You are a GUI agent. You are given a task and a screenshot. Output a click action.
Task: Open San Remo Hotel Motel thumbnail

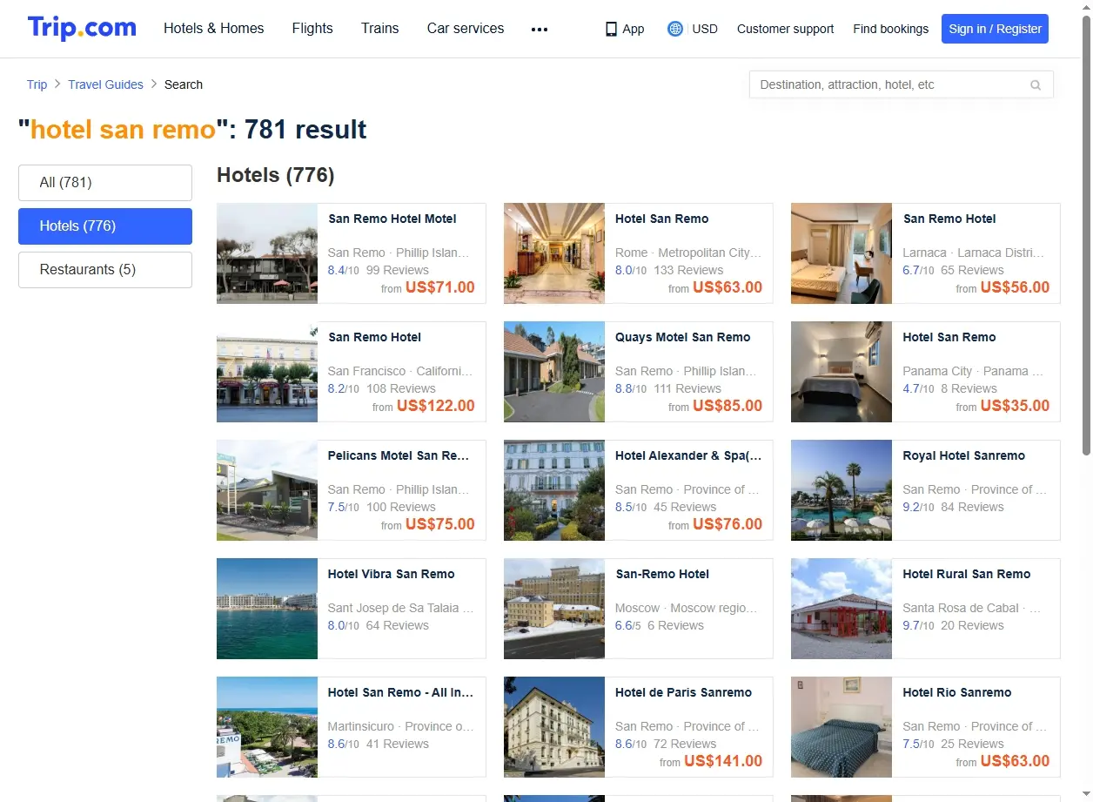pos(267,253)
